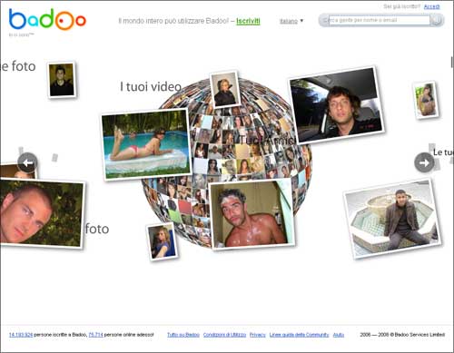Image resolution: width=454 pixels, height=353 pixels.
Task: Click 'Il mondo intero può utilizzare Badoo!' text
Action: 173,21
